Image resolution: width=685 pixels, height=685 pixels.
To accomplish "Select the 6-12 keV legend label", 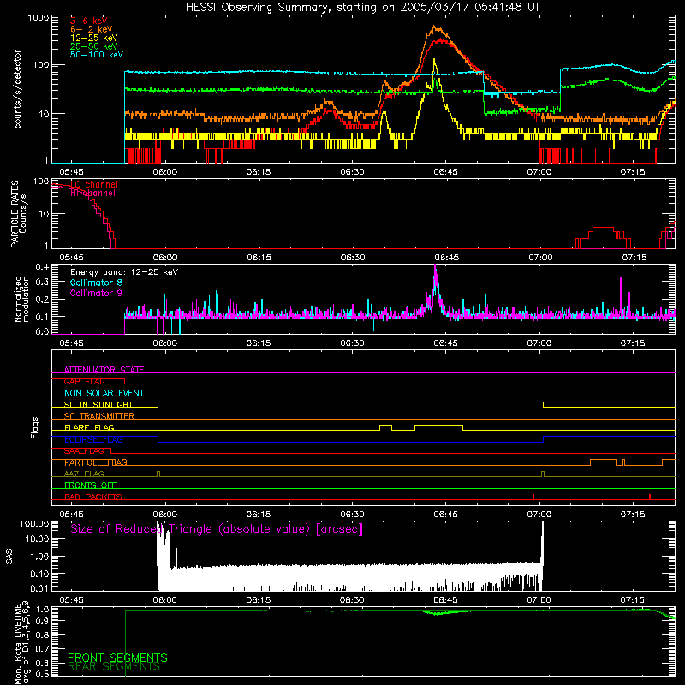I will pos(92,29).
